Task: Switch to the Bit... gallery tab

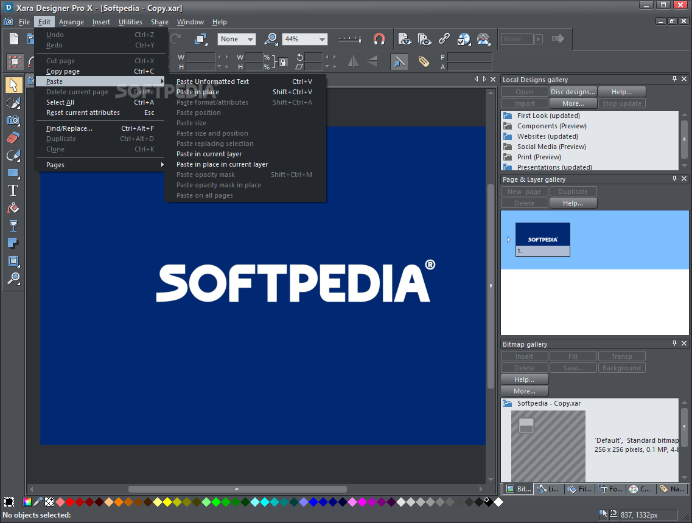Action: 519,488
